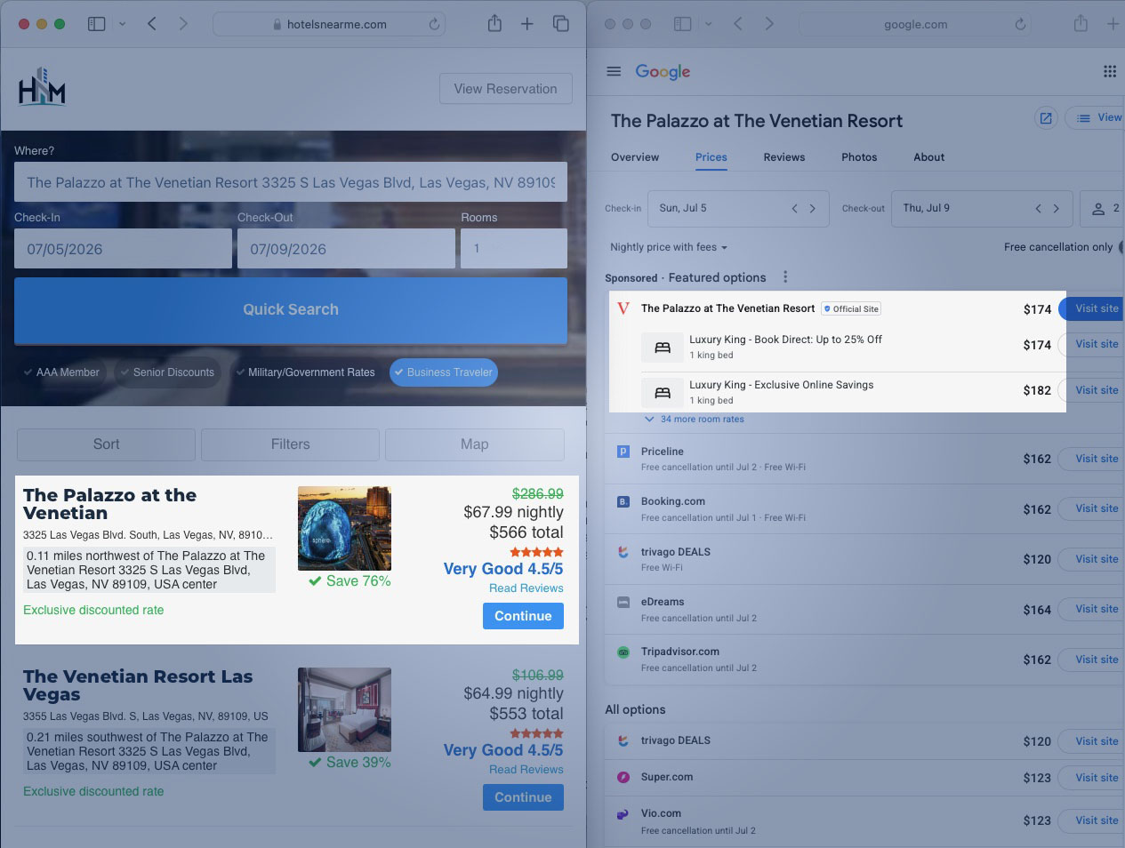Image resolution: width=1125 pixels, height=848 pixels.
Task: Visit site for Booking.com offer
Action: (x=1092, y=508)
